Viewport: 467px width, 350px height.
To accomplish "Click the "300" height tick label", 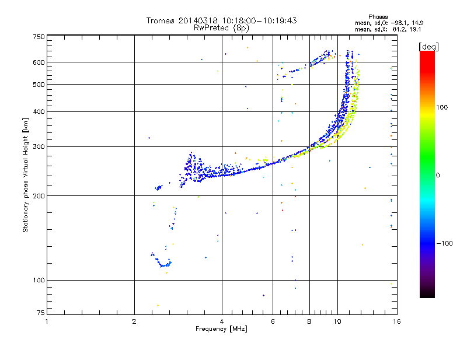I will click(39, 146).
